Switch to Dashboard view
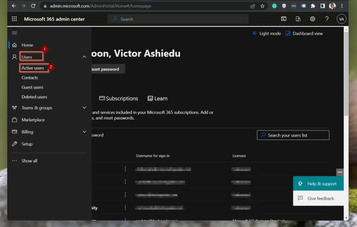Image resolution: width=357 pixels, height=227 pixels. click(304, 33)
